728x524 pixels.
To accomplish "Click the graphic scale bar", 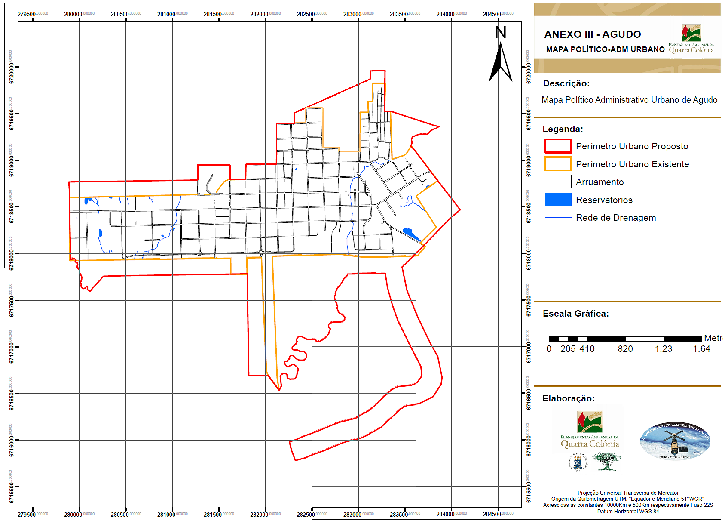I will (x=625, y=339).
